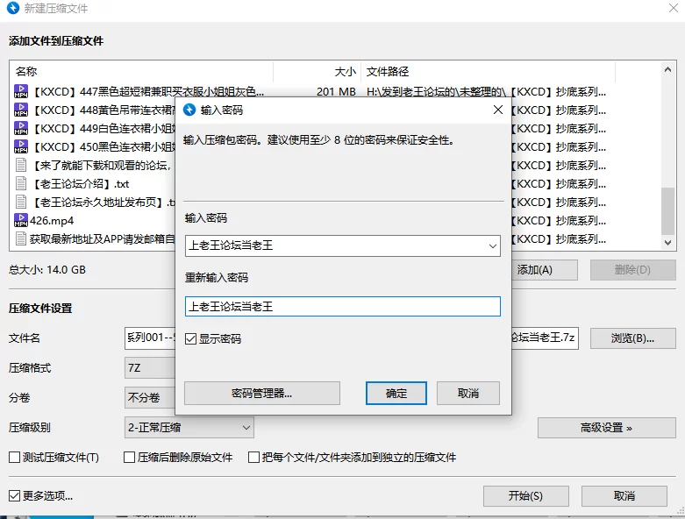Click the MP4 icon of the 449 file row
This screenshot has width=685, height=519.
[x=21, y=128]
